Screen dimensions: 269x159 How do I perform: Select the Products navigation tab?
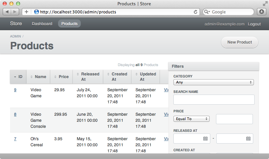pyautogui.click(x=69, y=24)
